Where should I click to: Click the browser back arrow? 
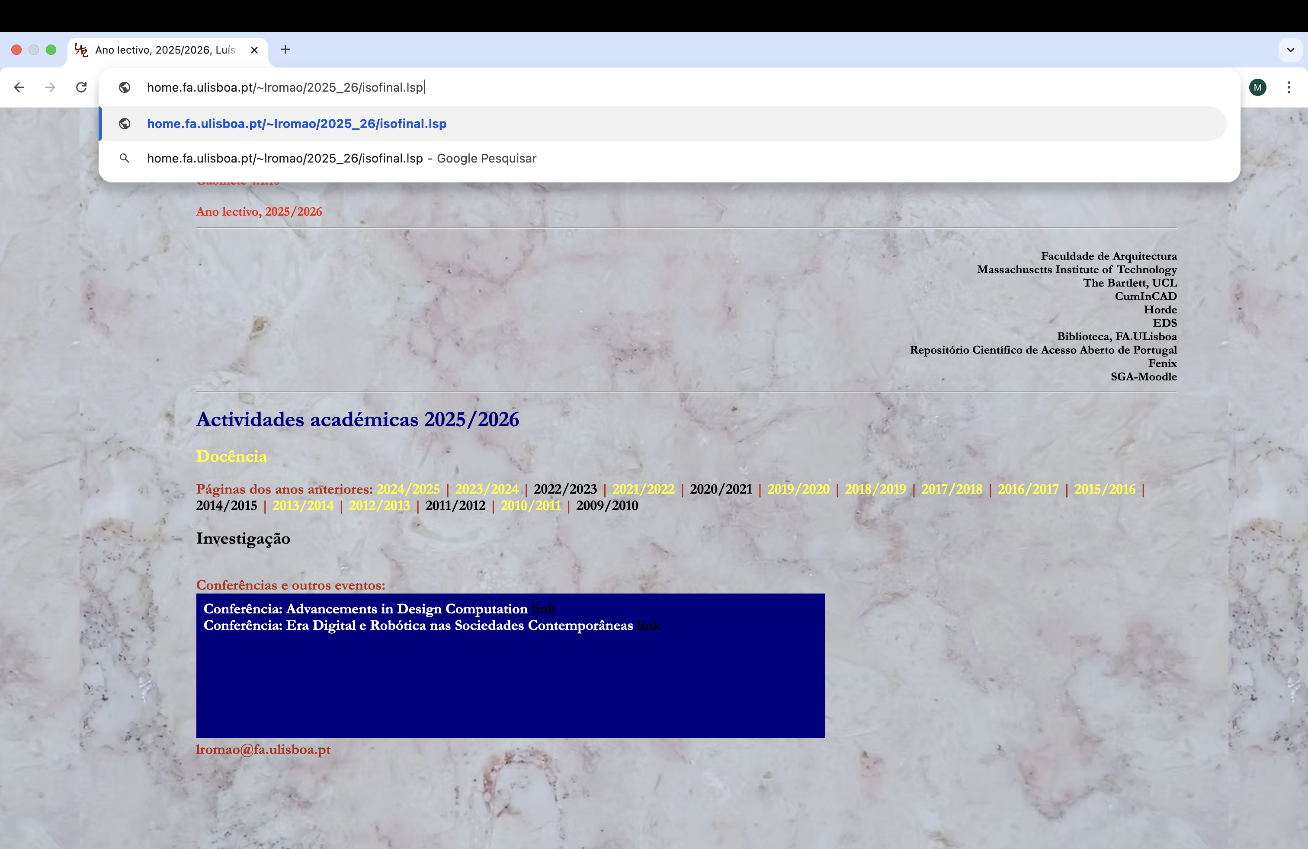(x=19, y=87)
